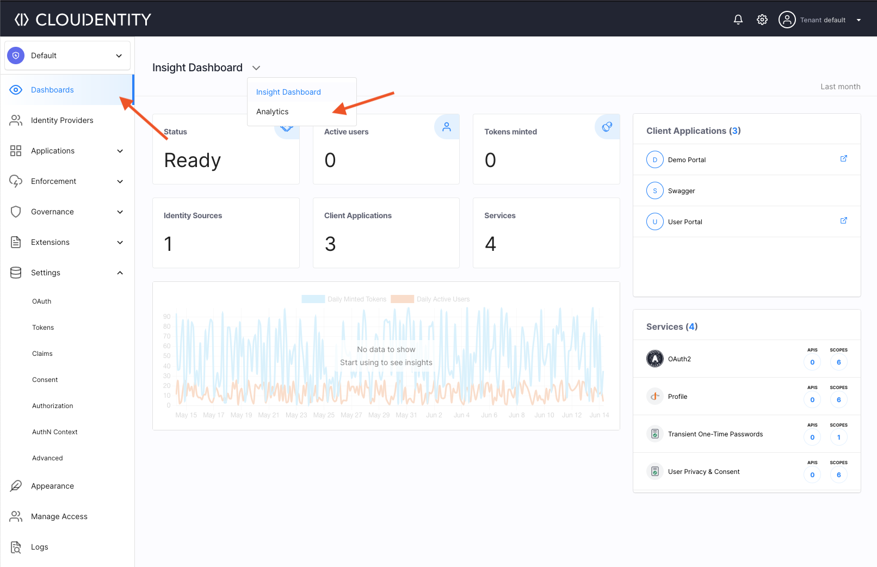The height and width of the screenshot is (567, 877).
Task: Click the Logs file search icon
Action: pos(16,547)
